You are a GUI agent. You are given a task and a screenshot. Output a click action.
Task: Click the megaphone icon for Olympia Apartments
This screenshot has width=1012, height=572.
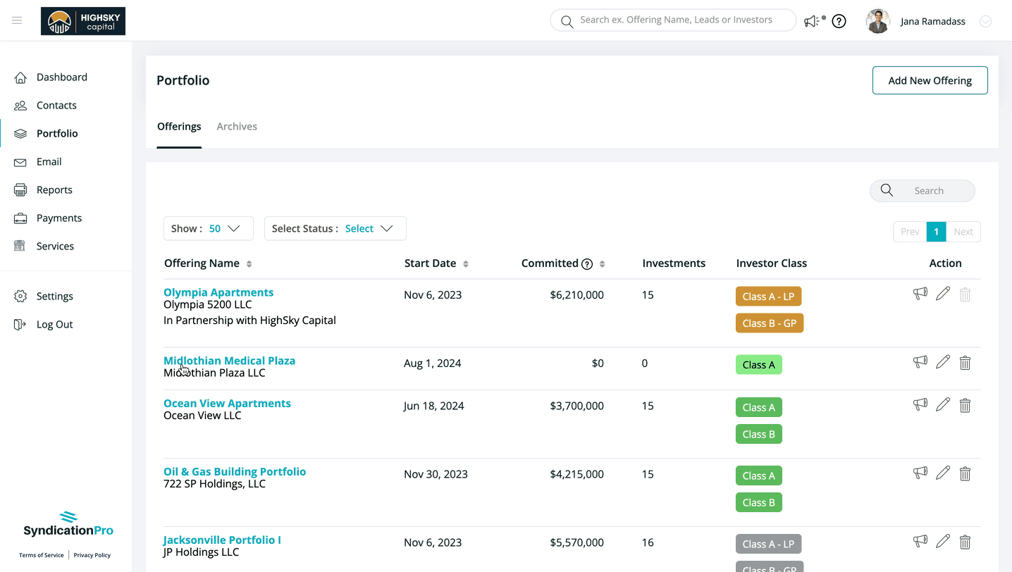tap(920, 294)
